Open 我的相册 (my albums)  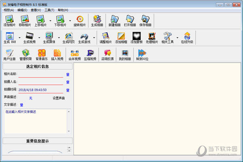coord(125,55)
